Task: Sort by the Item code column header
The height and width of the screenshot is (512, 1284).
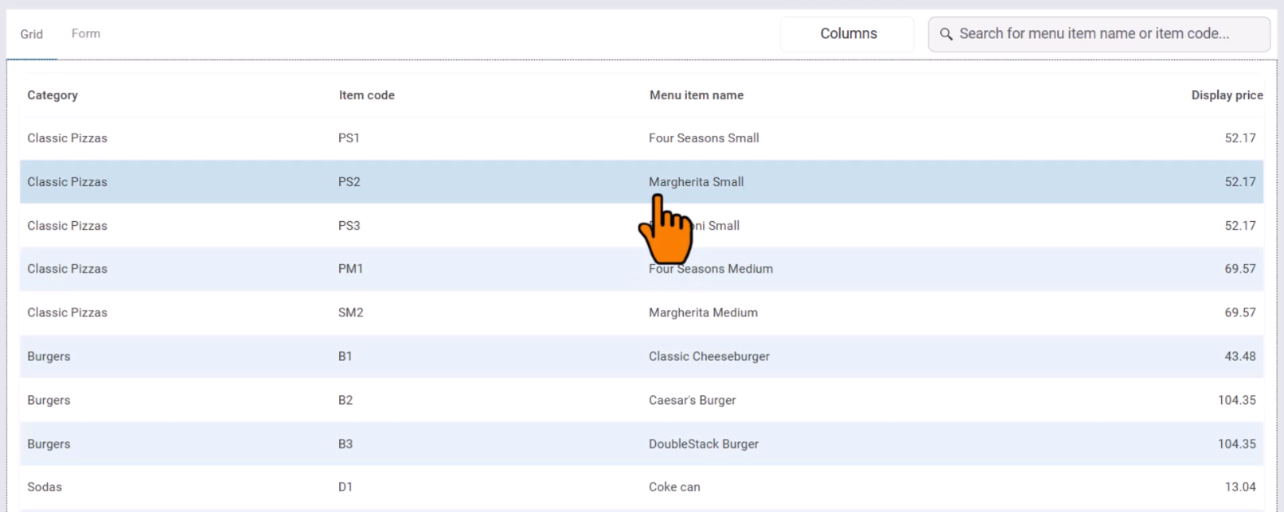Action: tap(366, 95)
